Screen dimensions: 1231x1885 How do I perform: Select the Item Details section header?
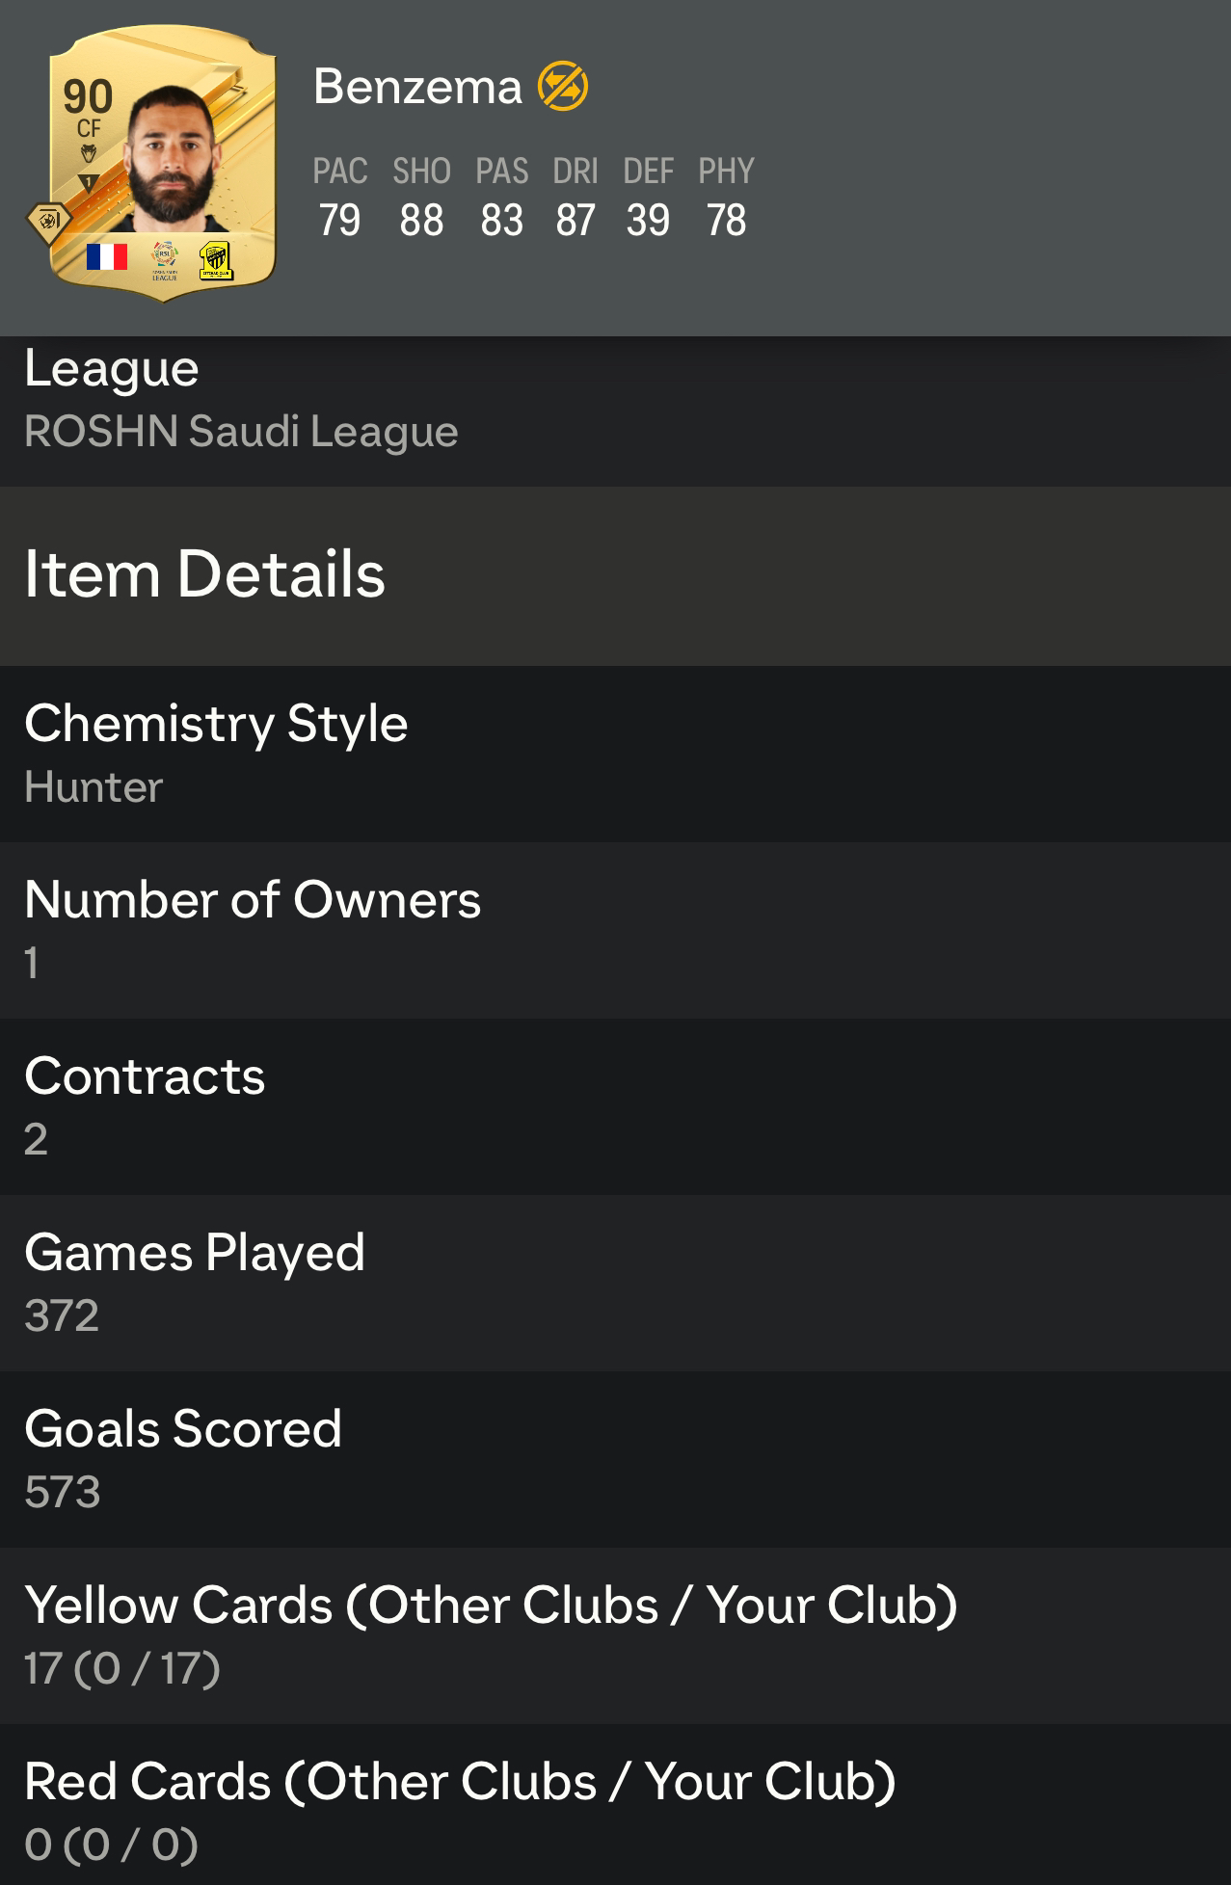(x=615, y=575)
